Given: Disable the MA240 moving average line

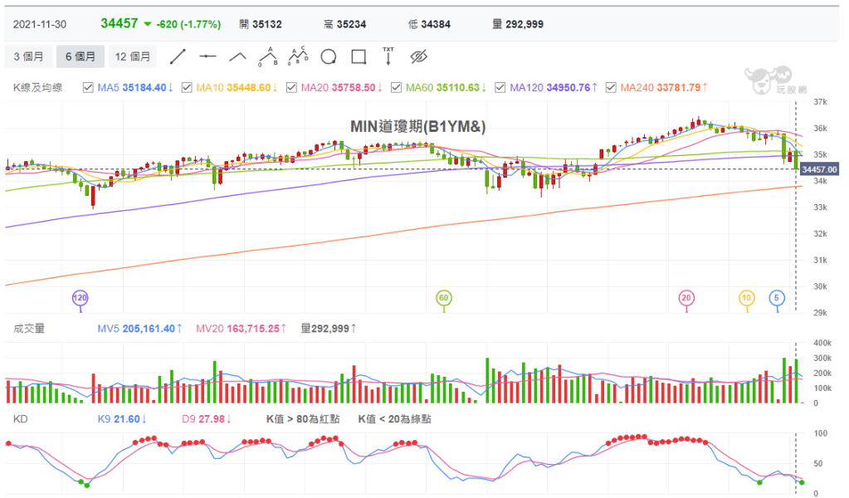Looking at the screenshot, I should point(612,87).
